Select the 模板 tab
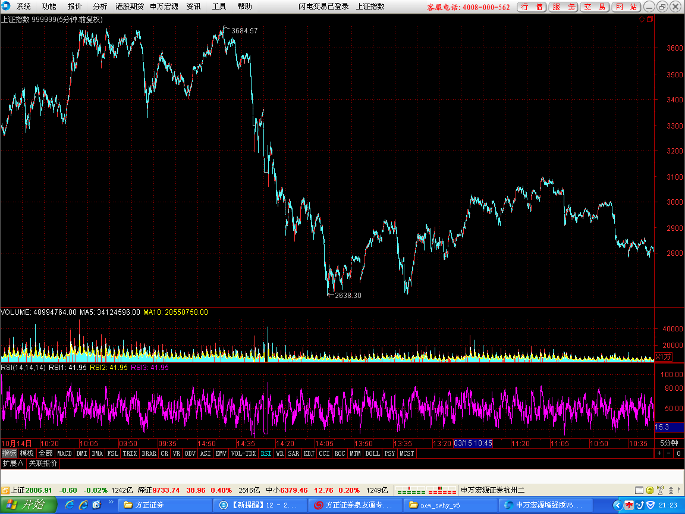 pyautogui.click(x=27, y=453)
